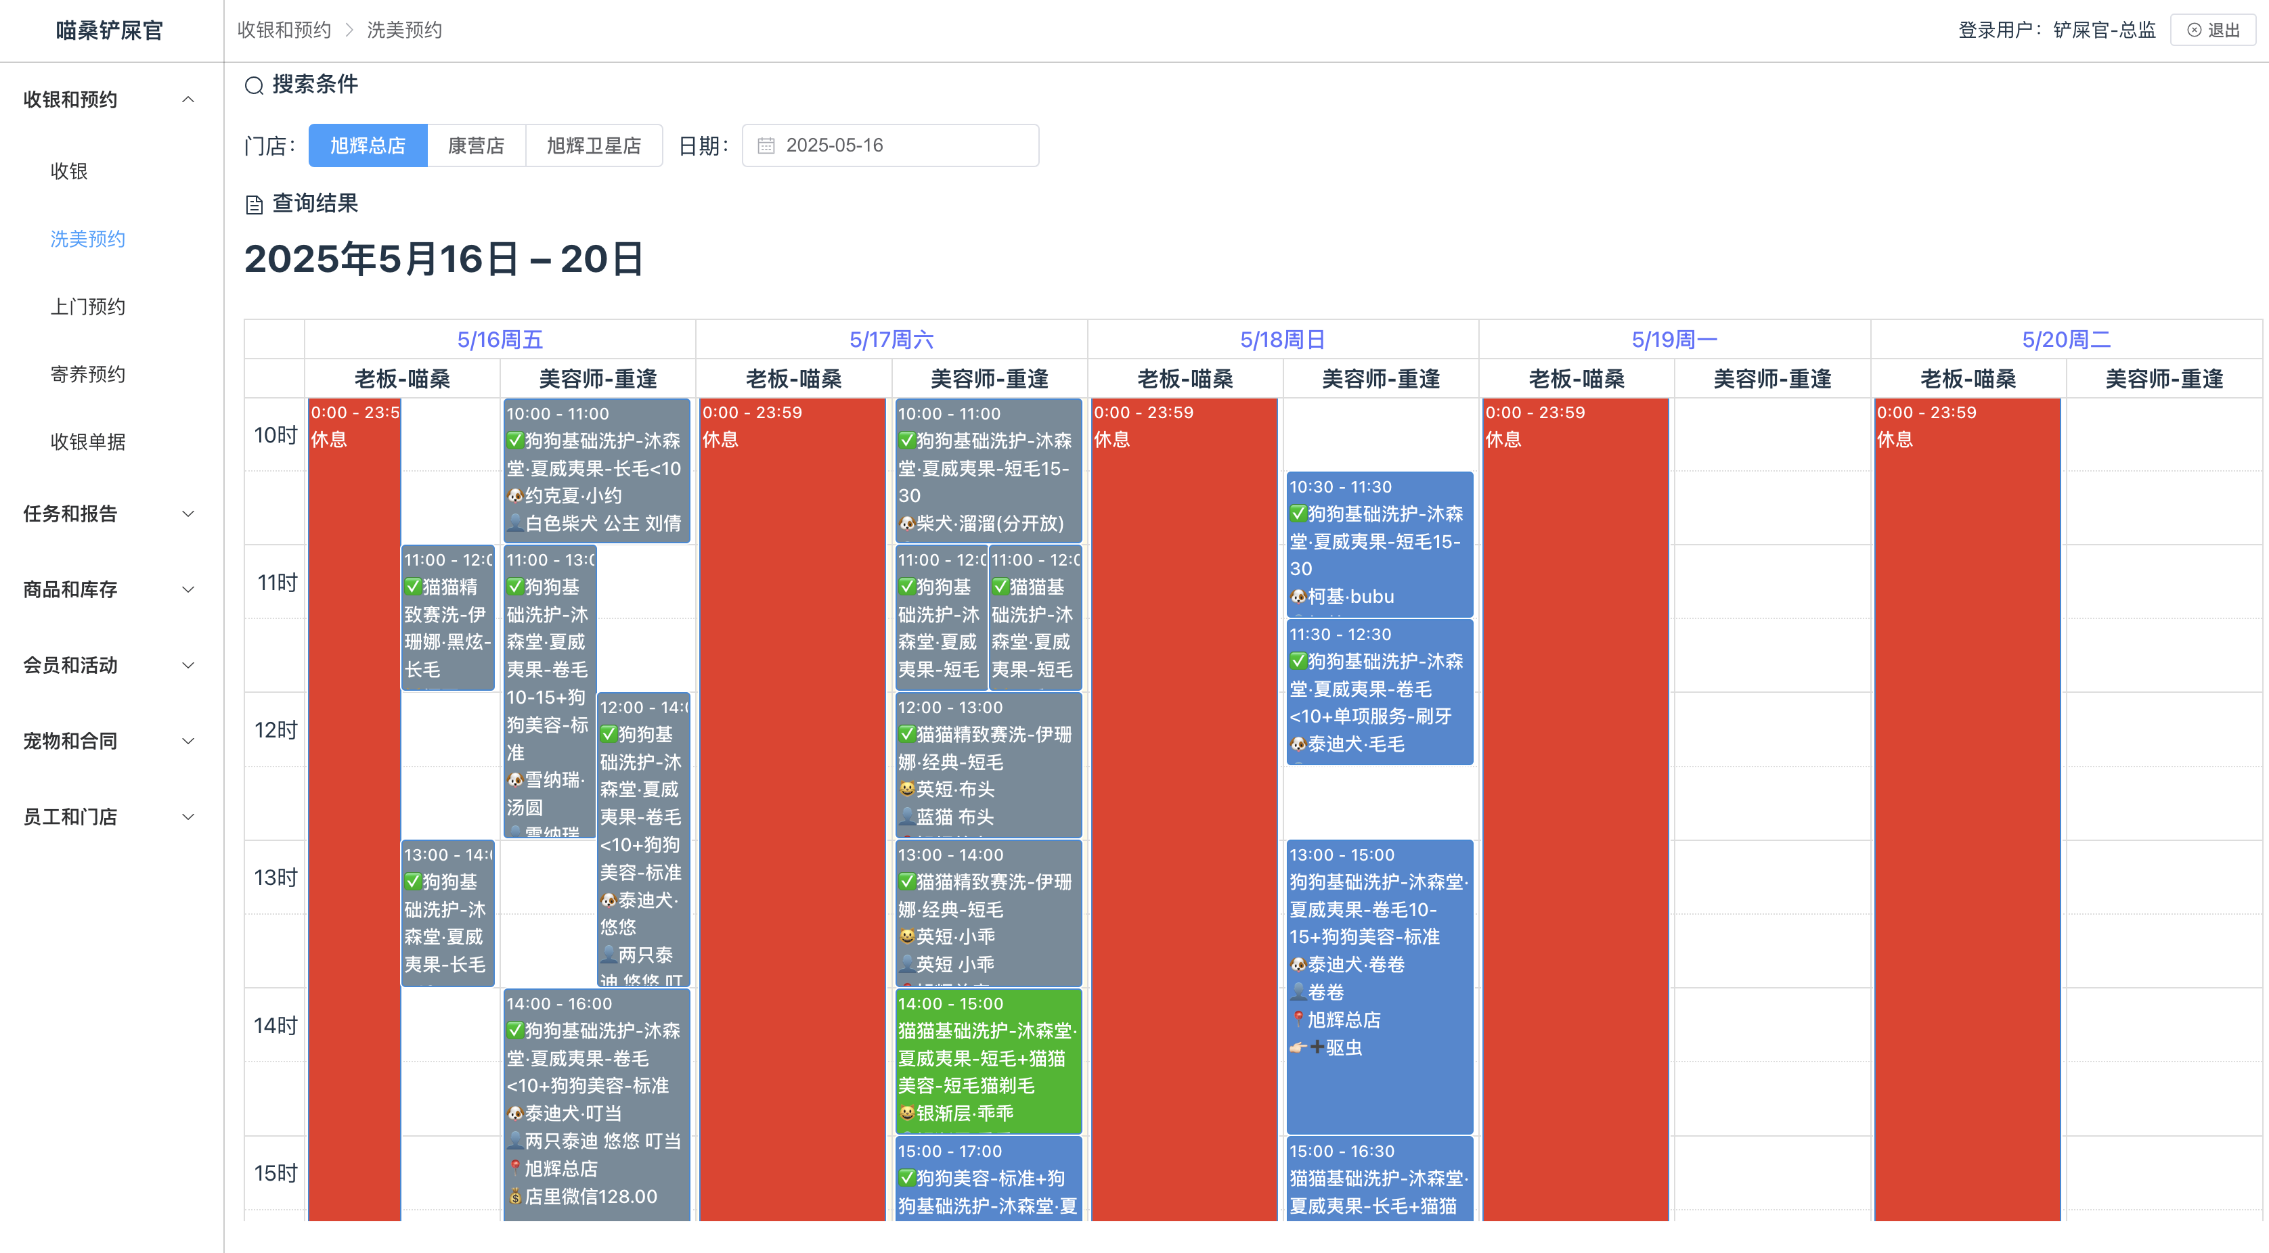The width and height of the screenshot is (2269, 1253).
Task: Click breadcrumb arrow after 收银和预约
Action: (349, 31)
